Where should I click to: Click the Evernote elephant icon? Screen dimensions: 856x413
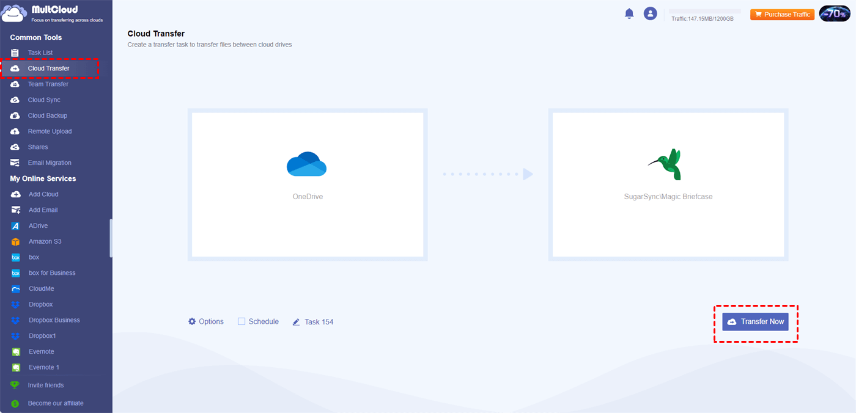(16, 352)
